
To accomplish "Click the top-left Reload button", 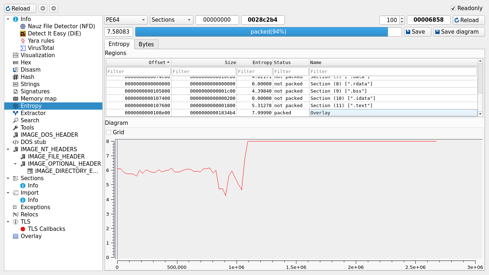I will [x=20, y=8].
